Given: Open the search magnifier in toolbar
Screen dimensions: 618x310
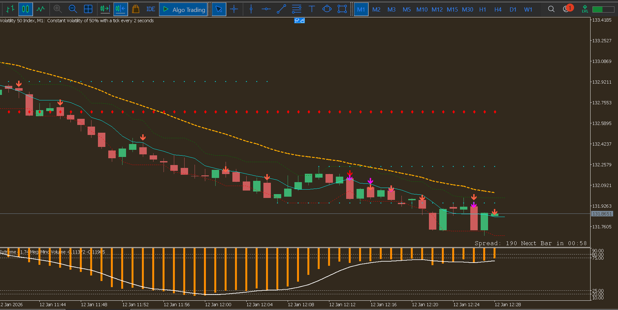Looking at the screenshot, I should 551,9.
